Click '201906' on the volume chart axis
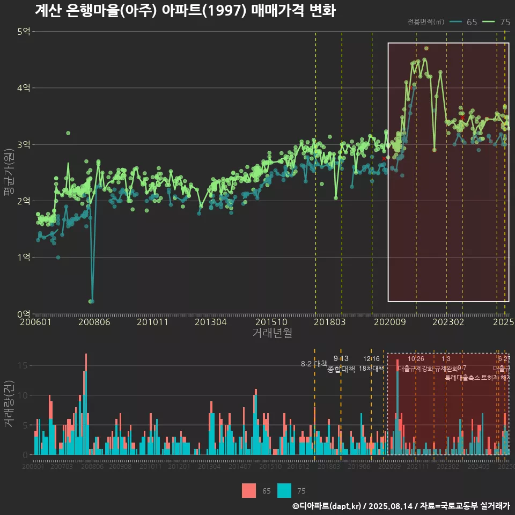 pyautogui.click(x=359, y=466)
